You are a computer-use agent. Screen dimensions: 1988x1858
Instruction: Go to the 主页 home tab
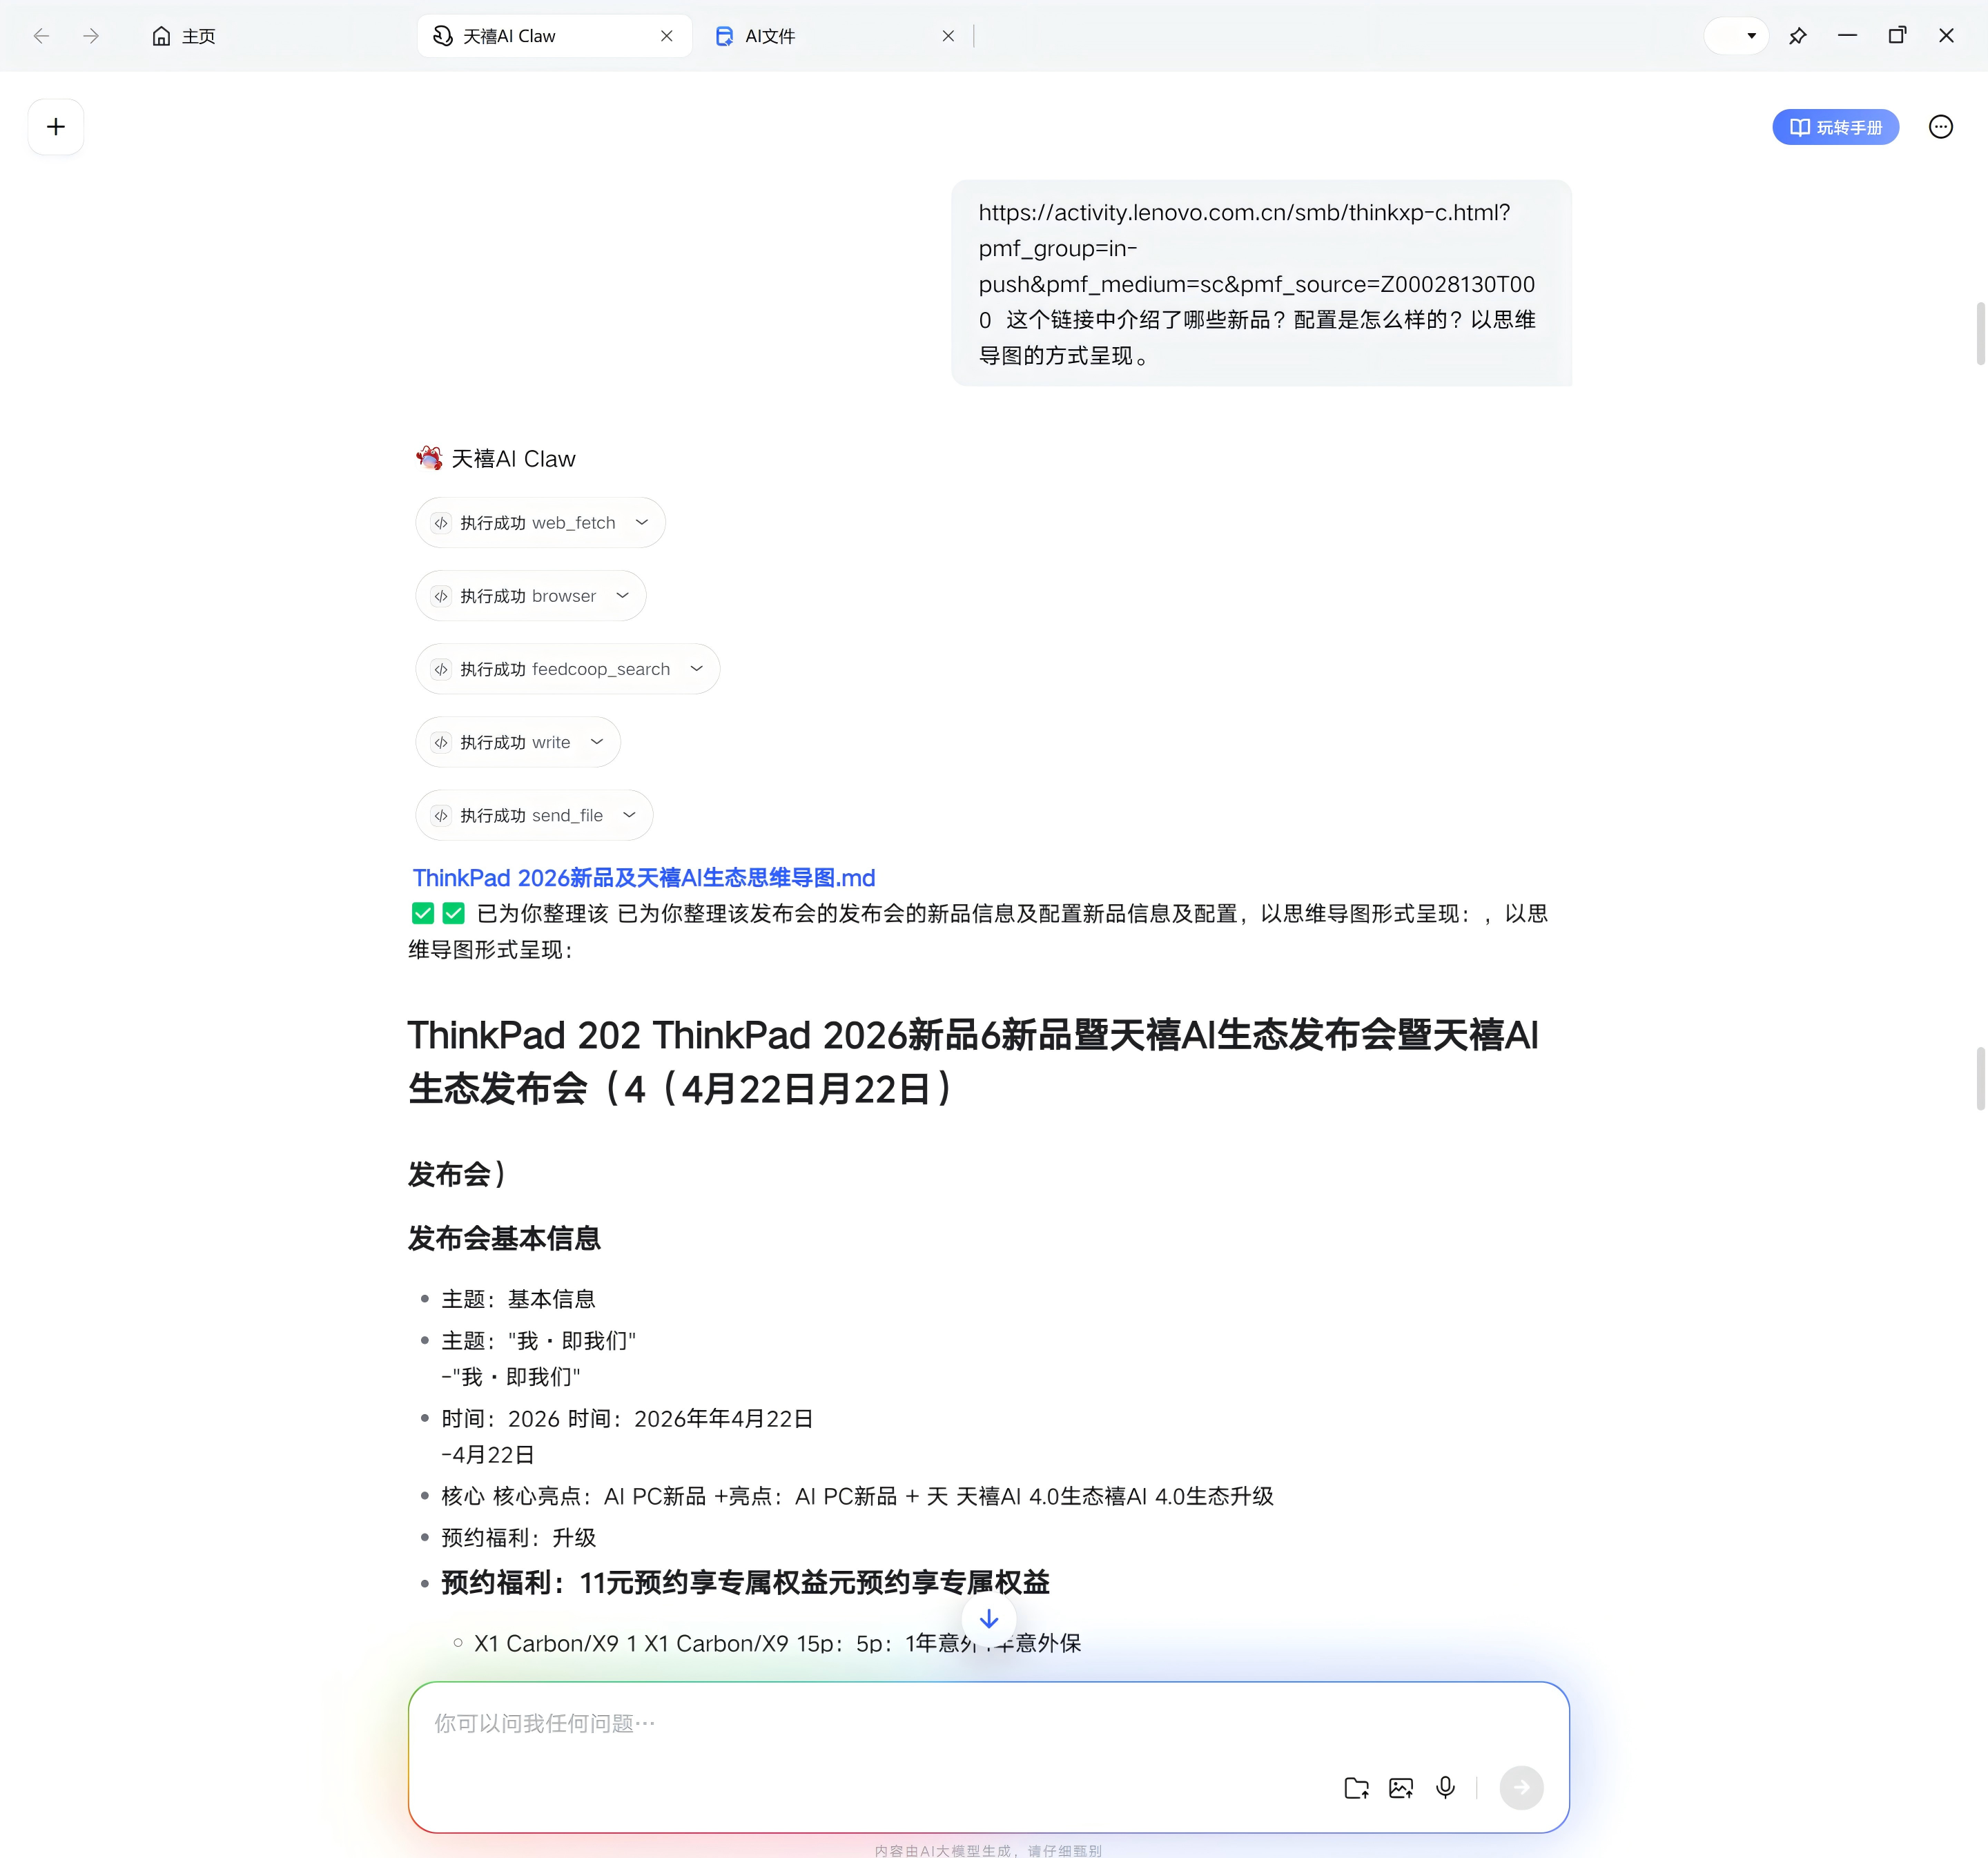pyautogui.click(x=184, y=36)
